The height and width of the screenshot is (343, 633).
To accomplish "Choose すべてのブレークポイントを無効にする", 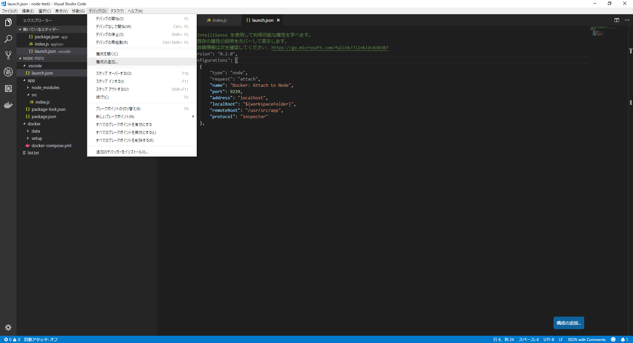I will (126, 132).
